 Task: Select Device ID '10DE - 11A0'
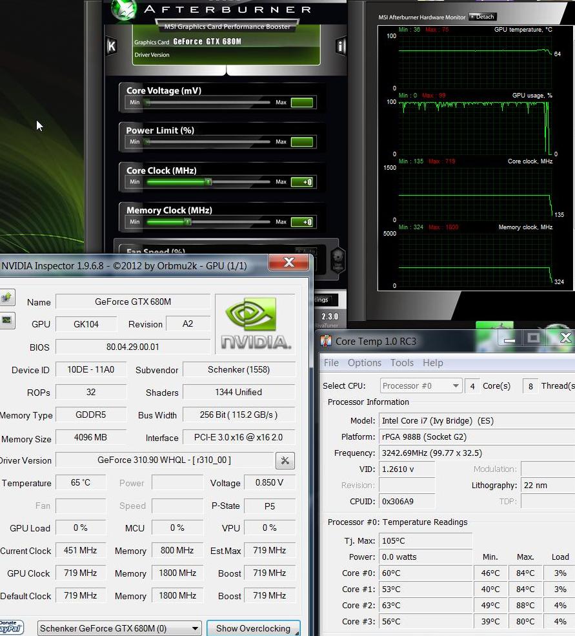91,369
